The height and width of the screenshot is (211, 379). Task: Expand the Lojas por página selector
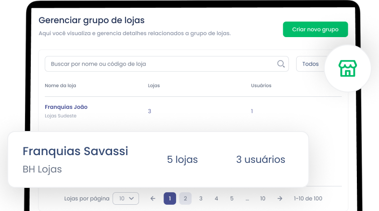point(126,198)
